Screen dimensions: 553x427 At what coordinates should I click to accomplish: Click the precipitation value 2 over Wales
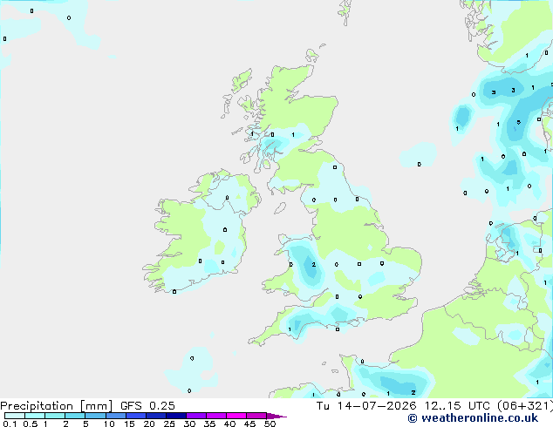[313, 265]
